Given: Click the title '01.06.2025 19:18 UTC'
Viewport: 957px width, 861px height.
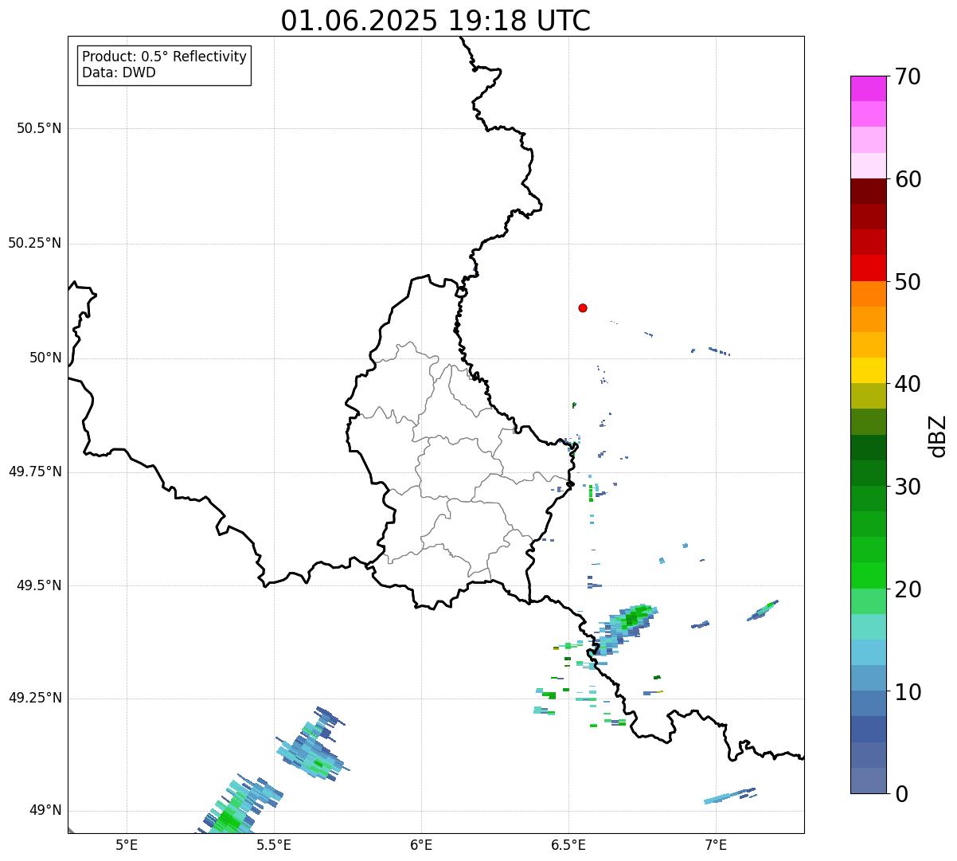Looking at the screenshot, I should [436, 21].
